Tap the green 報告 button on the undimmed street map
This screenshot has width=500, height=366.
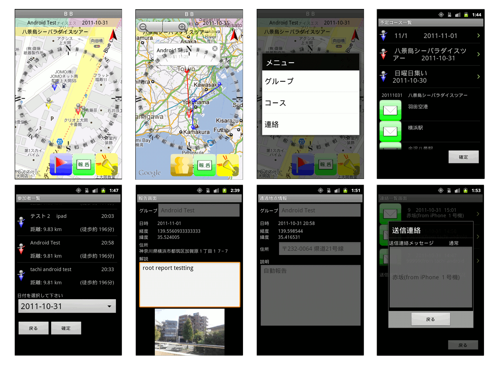pyautogui.click(x=84, y=164)
